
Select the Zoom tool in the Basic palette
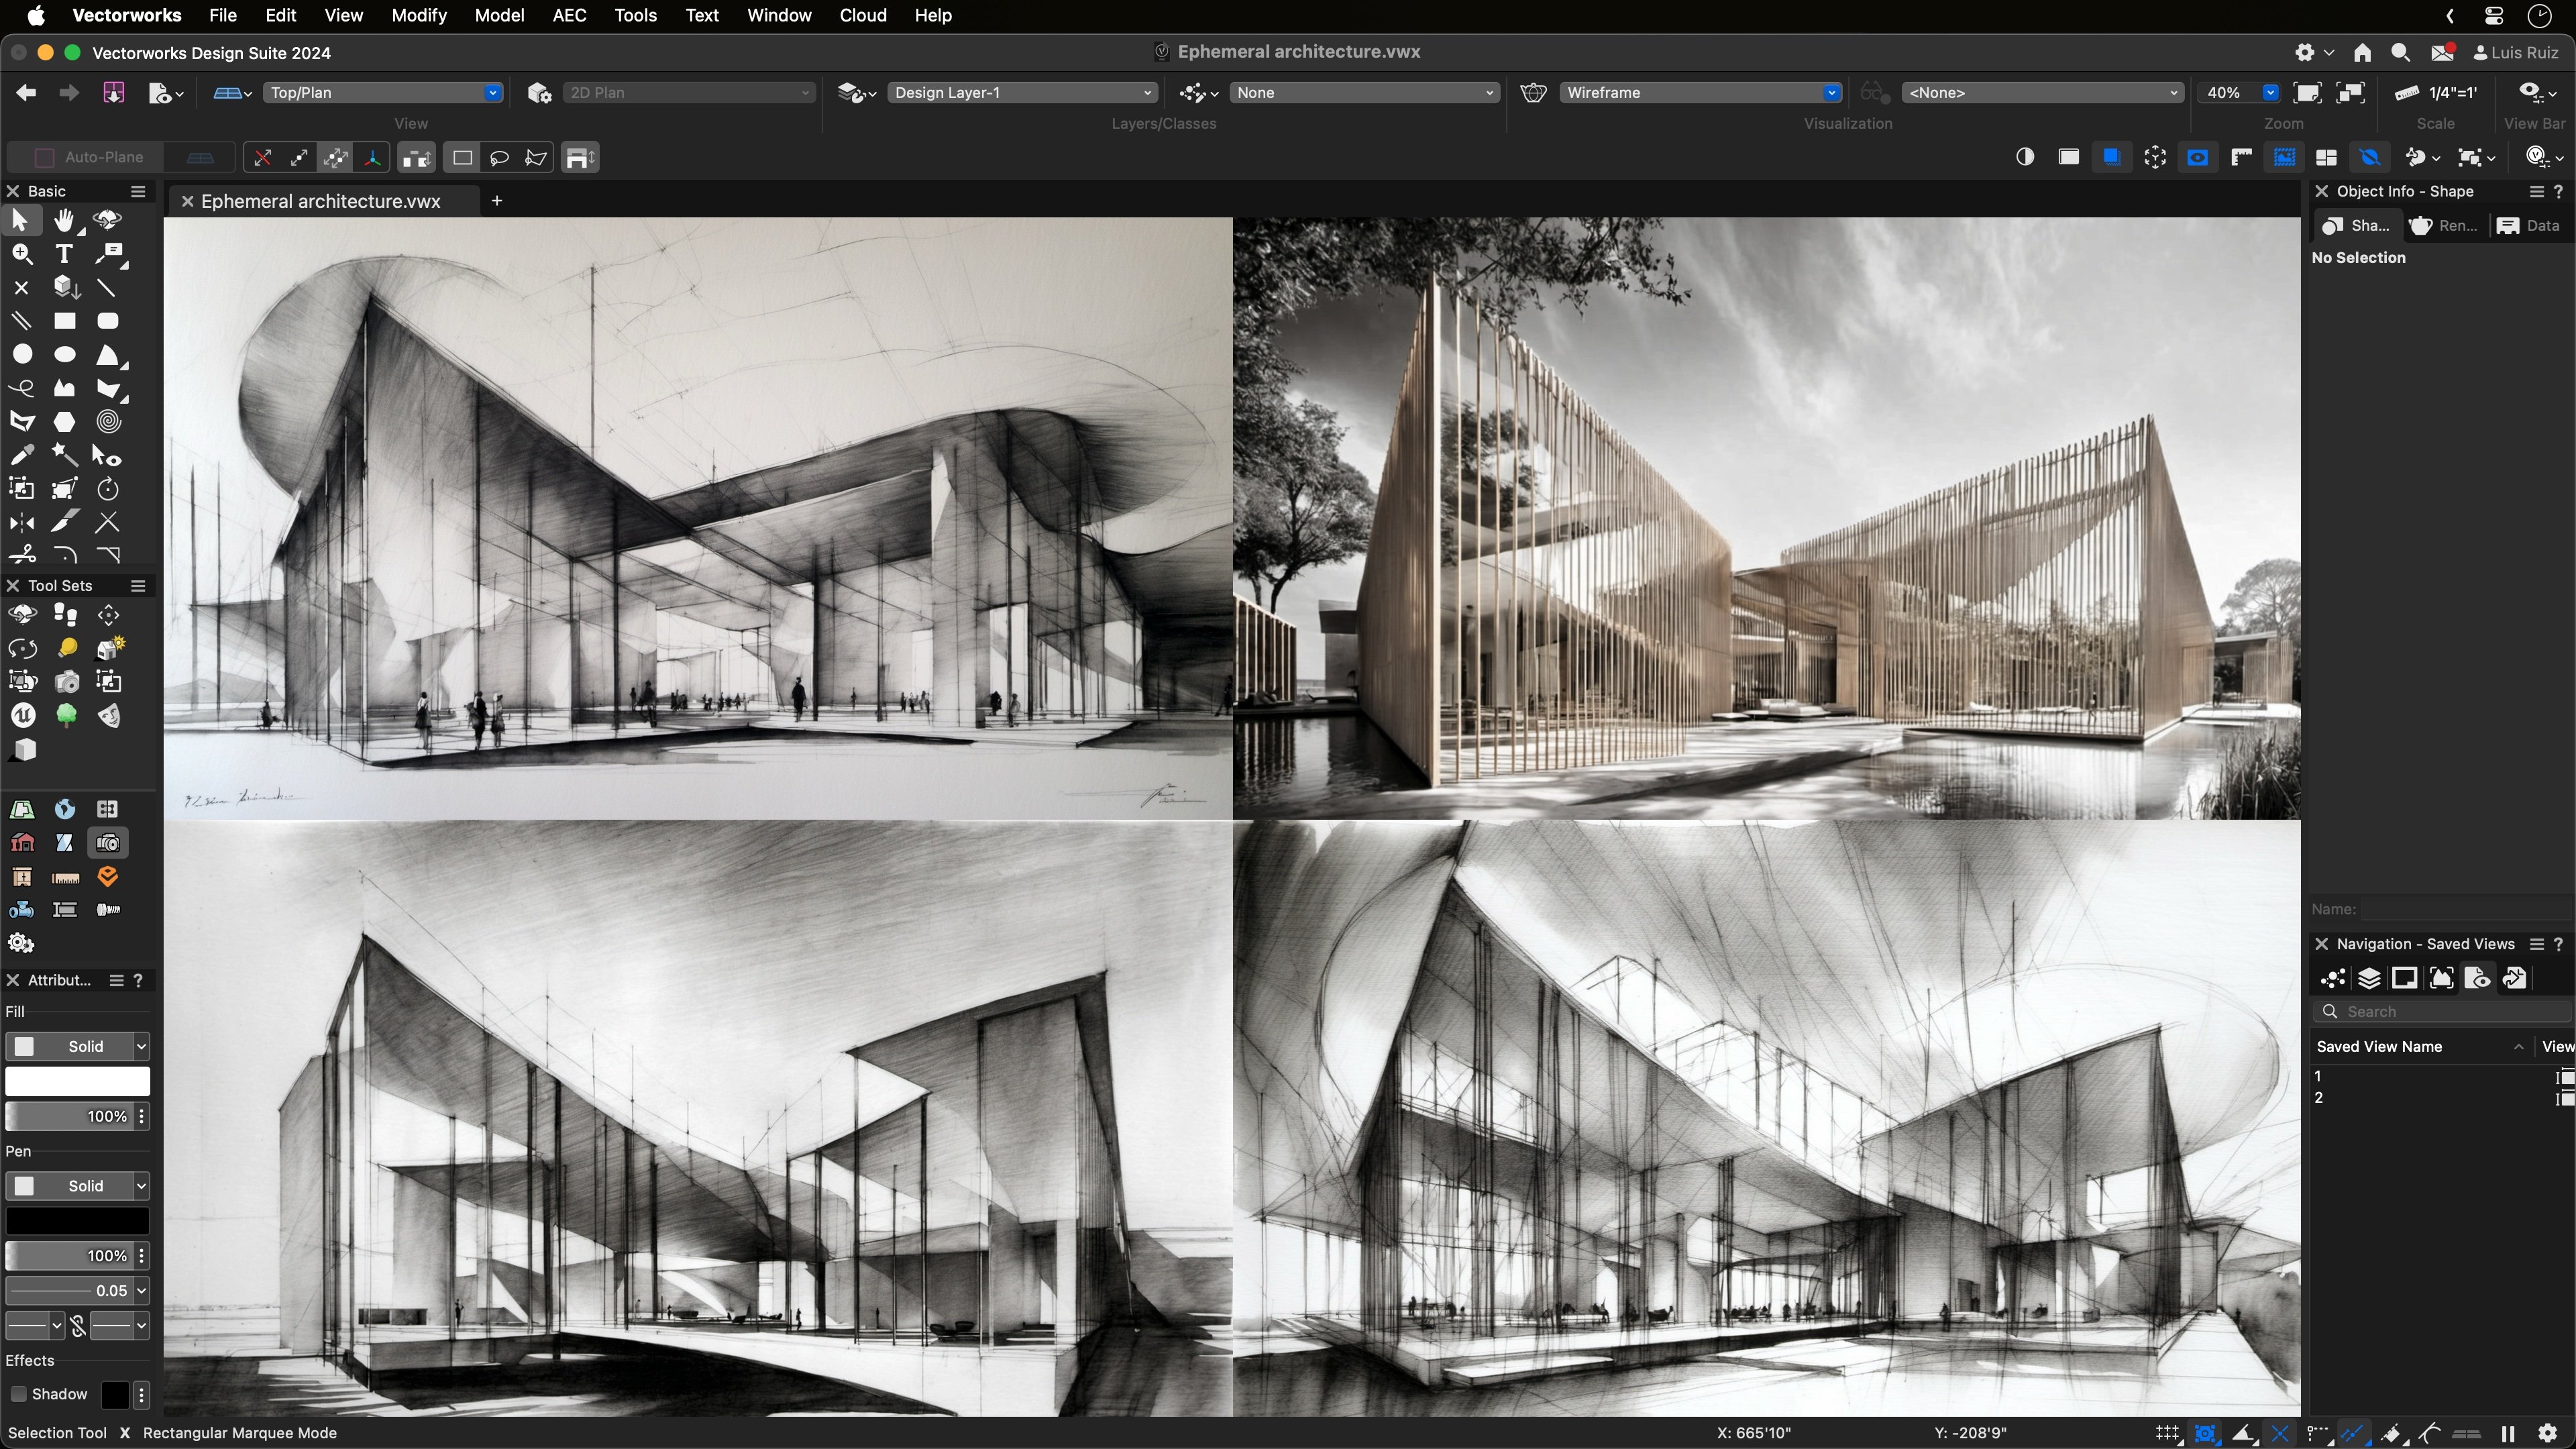tap(22, 254)
